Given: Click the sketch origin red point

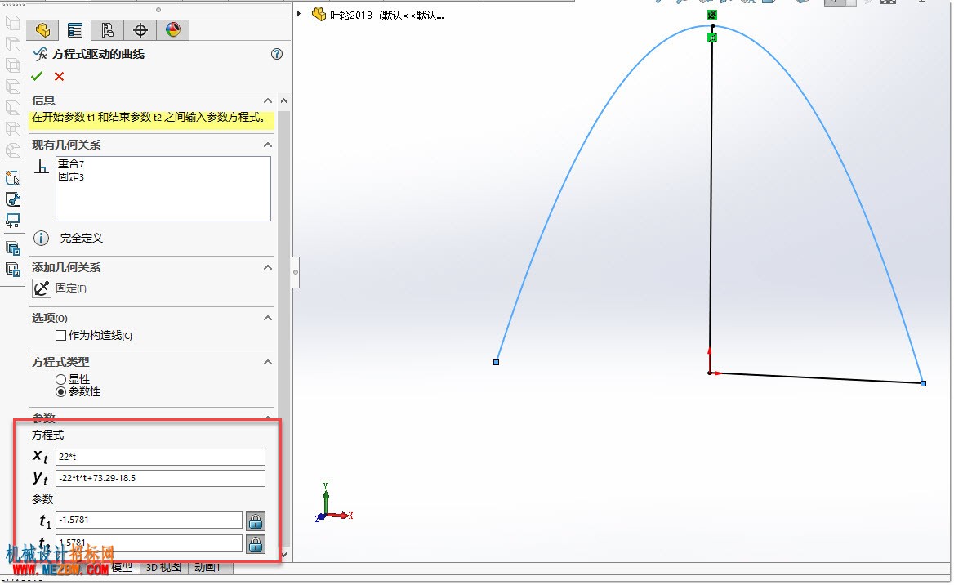Looking at the screenshot, I should click(710, 373).
